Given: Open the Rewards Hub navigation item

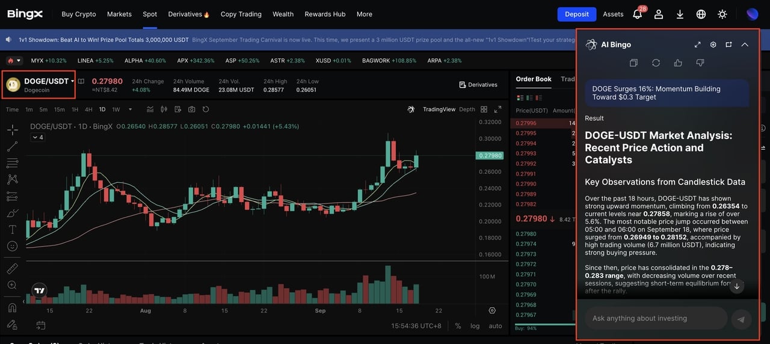Looking at the screenshot, I should point(325,14).
